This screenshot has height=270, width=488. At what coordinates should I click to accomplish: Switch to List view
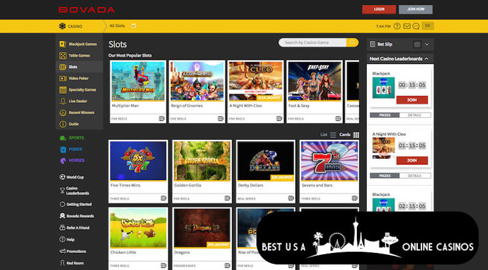328,134
